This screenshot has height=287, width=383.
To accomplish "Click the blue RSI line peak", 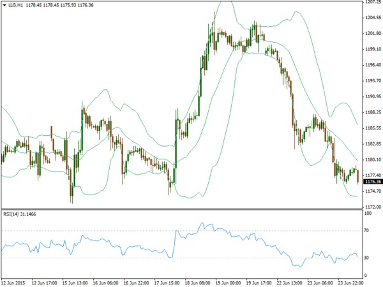I will pos(202,224).
